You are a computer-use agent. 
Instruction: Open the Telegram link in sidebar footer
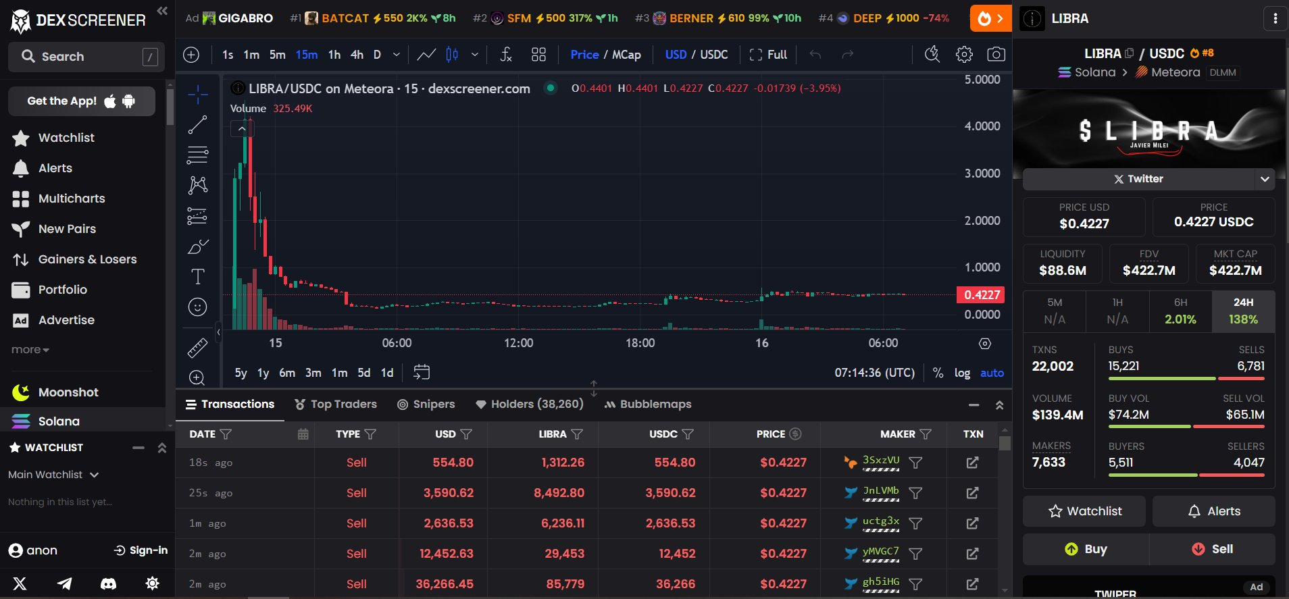click(65, 583)
